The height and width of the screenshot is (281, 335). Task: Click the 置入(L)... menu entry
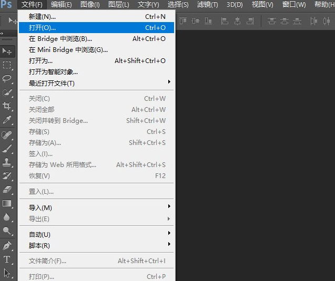96,192
